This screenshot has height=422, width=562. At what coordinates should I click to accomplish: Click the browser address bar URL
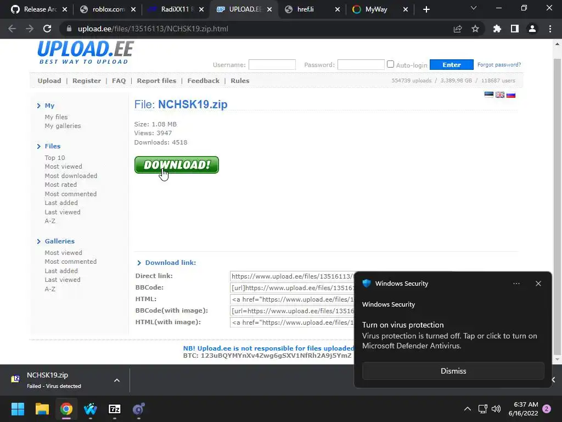(153, 29)
